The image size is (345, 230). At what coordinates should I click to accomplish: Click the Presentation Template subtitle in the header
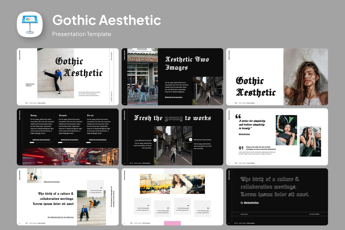click(x=82, y=34)
